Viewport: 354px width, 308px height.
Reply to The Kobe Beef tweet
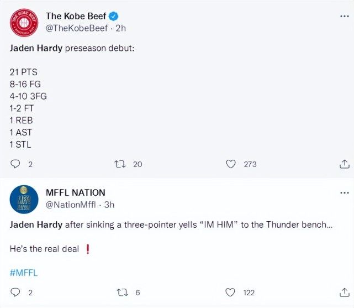point(15,164)
